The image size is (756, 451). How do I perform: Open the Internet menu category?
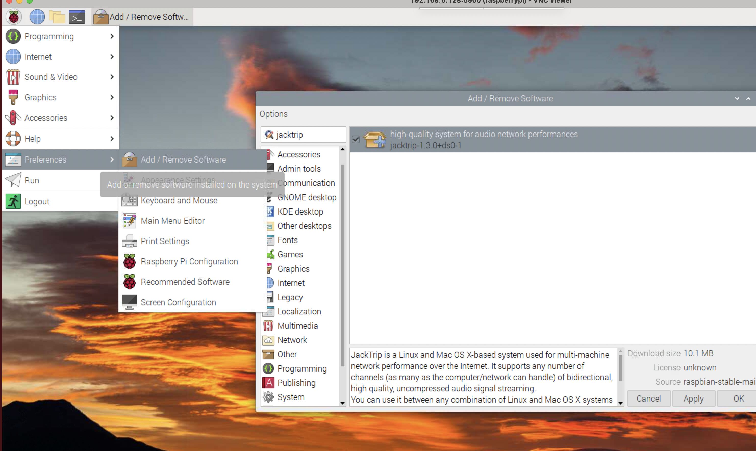click(60, 57)
